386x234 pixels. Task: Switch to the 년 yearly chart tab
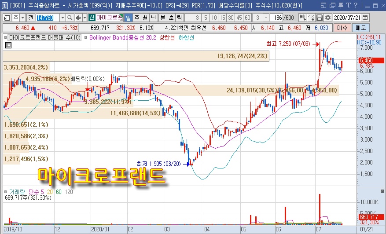[154, 18]
